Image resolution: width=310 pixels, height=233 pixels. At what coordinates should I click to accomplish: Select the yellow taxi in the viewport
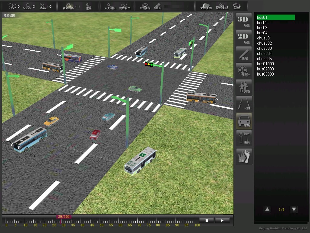point(51,121)
